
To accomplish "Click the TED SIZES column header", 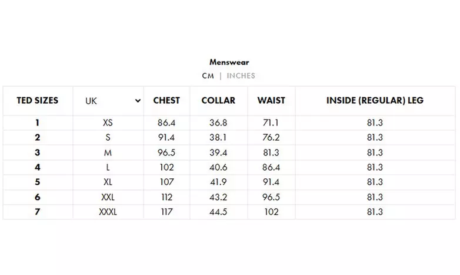I will click(x=38, y=100).
